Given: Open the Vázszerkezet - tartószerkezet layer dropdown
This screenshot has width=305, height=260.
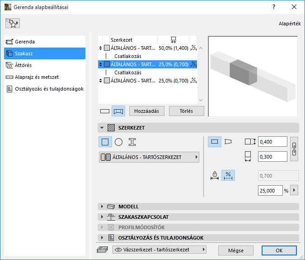Looking at the screenshot, I should tap(160, 250).
